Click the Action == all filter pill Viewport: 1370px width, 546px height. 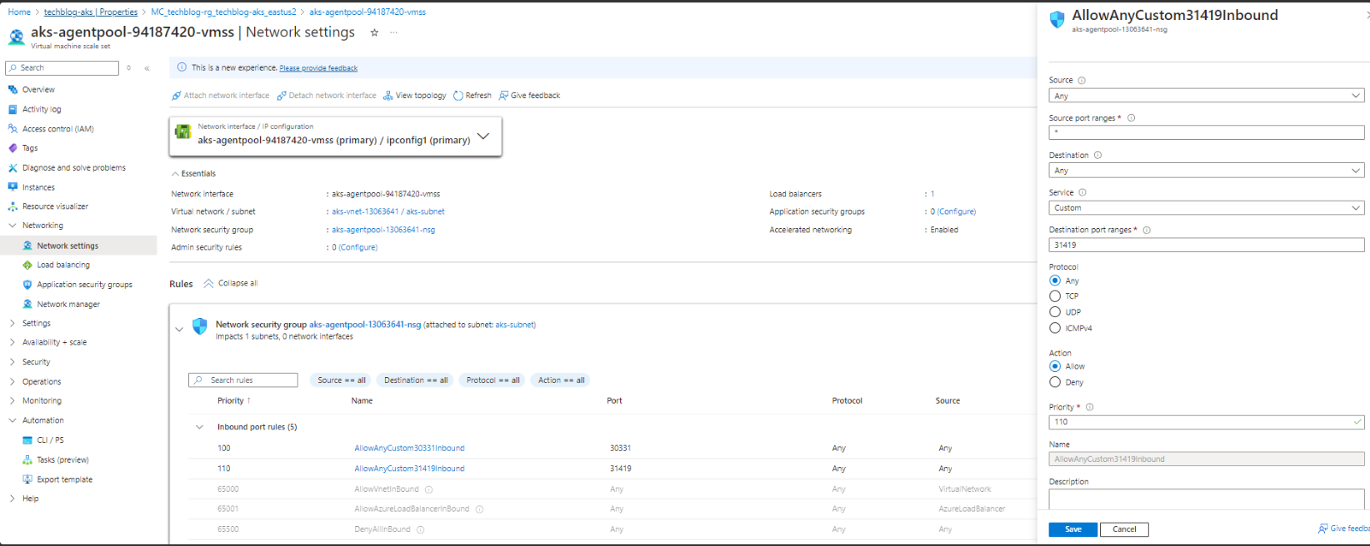point(561,380)
